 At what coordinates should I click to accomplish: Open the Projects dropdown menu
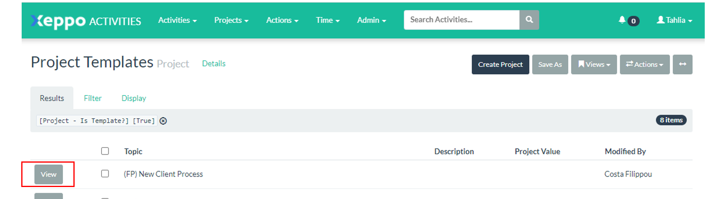coord(231,20)
